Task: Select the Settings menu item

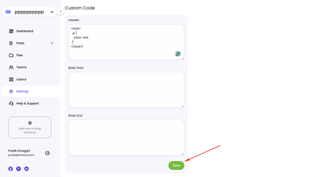Action: coord(22,91)
